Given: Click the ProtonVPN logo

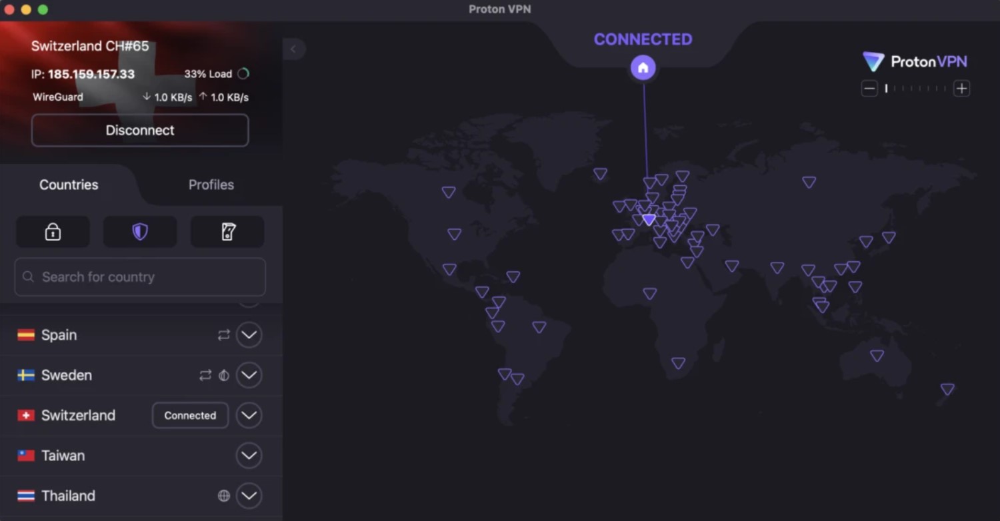Looking at the screenshot, I should (915, 62).
